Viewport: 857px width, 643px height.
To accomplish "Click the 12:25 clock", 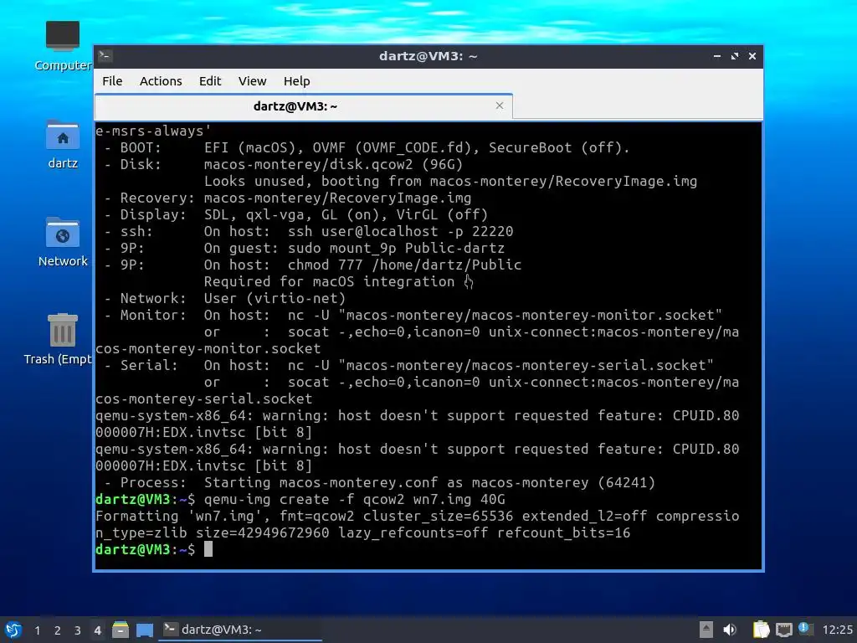I will coord(837,630).
